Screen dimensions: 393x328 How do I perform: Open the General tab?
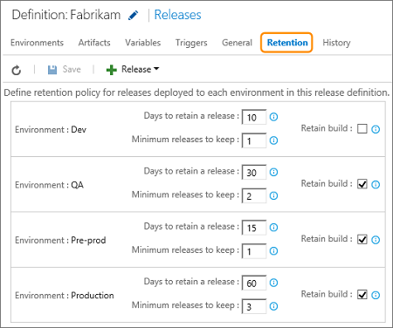point(237,43)
